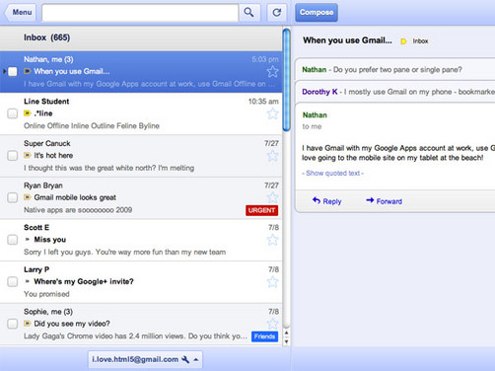Open the email from Line Student
Viewport: 495px width, 371px height.
tap(141, 113)
